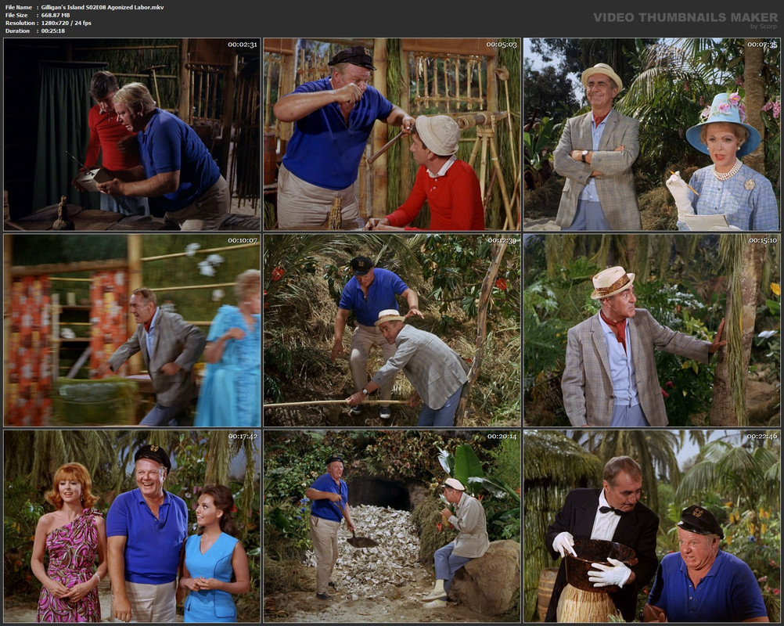Click the file name text 'Gilligan's Island S02E08 Agonized Labor.mkv'
Viewport: 784px width, 626px height.
[x=102, y=8]
